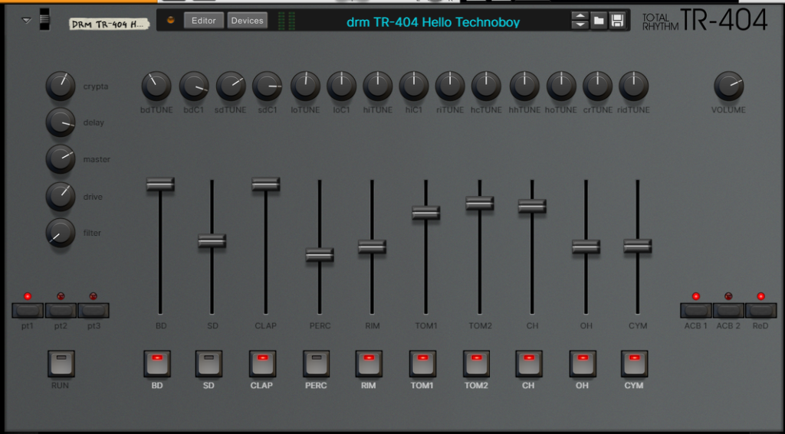Toggle the CLAP channel button
The height and width of the screenshot is (434, 785).
pos(262,363)
